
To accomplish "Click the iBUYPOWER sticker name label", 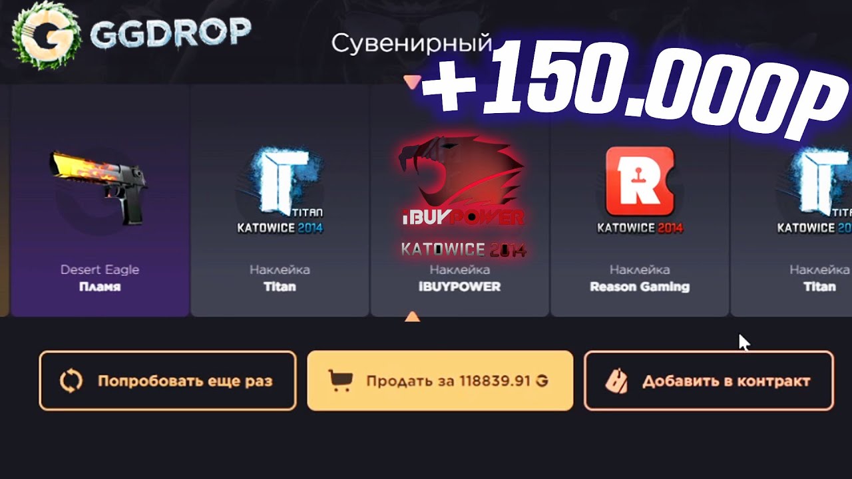I will pyautogui.click(x=460, y=287).
